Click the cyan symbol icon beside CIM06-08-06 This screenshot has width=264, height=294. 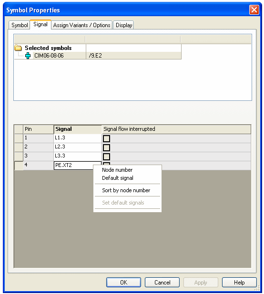pyautogui.click(x=28, y=56)
